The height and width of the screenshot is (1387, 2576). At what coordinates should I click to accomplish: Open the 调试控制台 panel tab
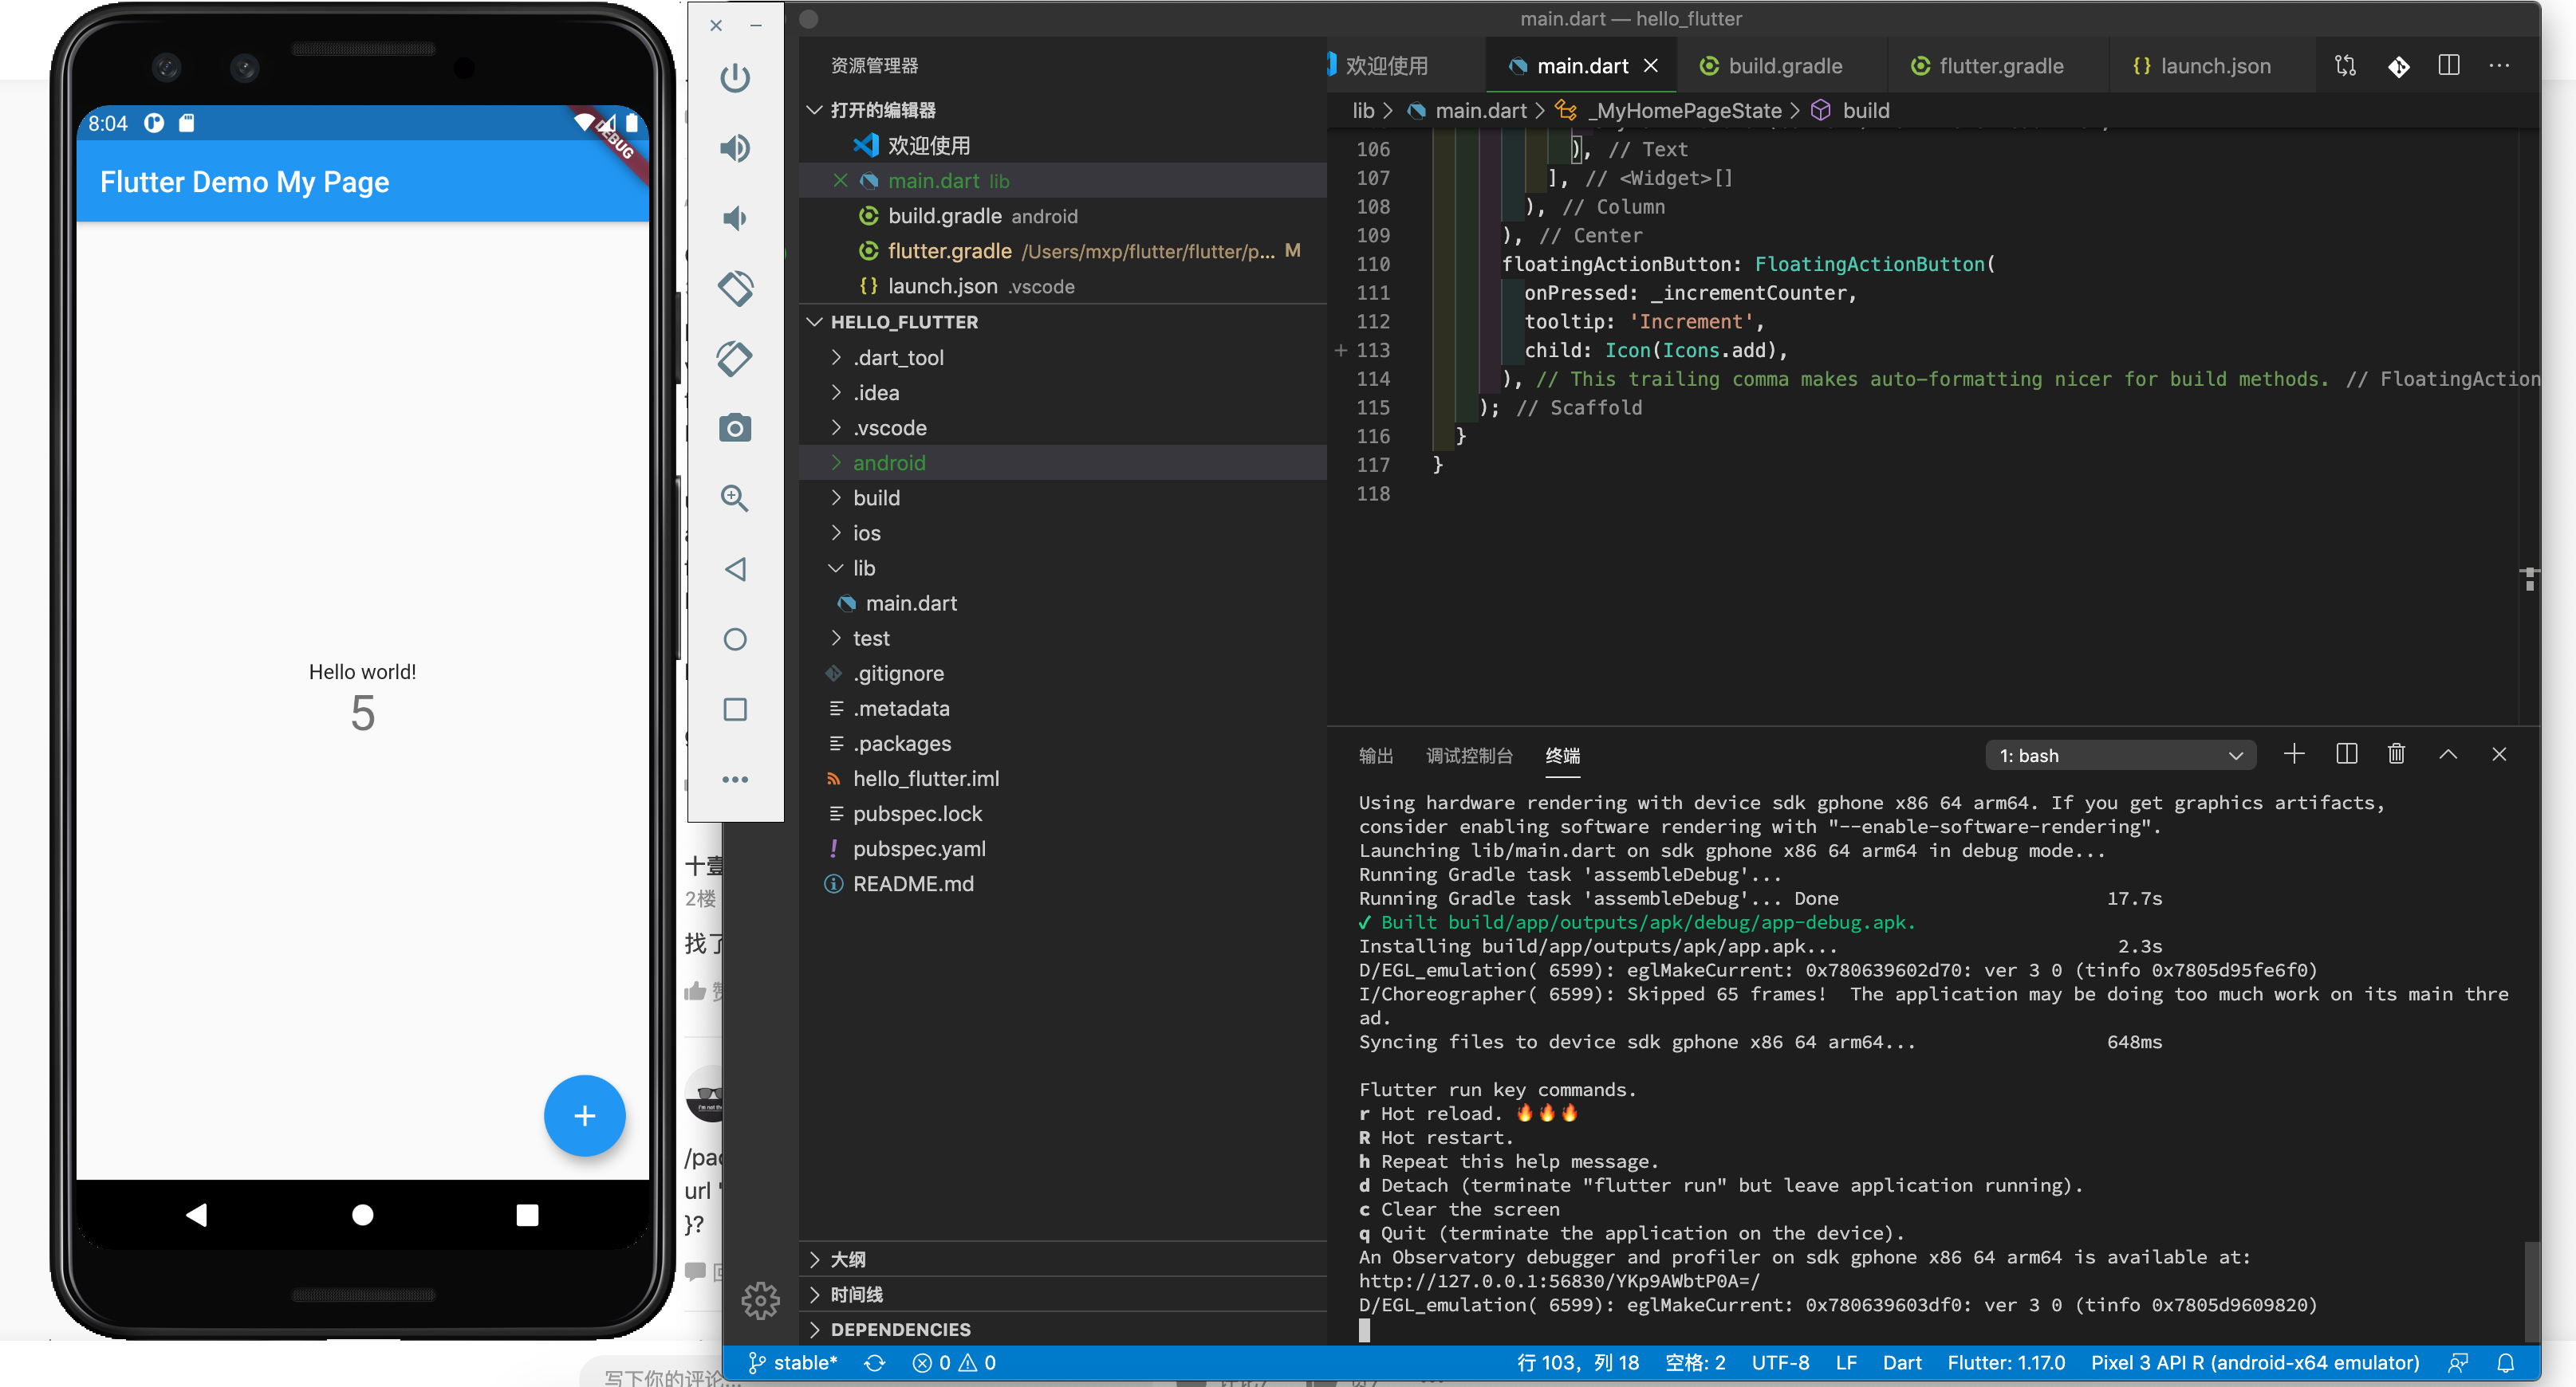coord(1468,756)
